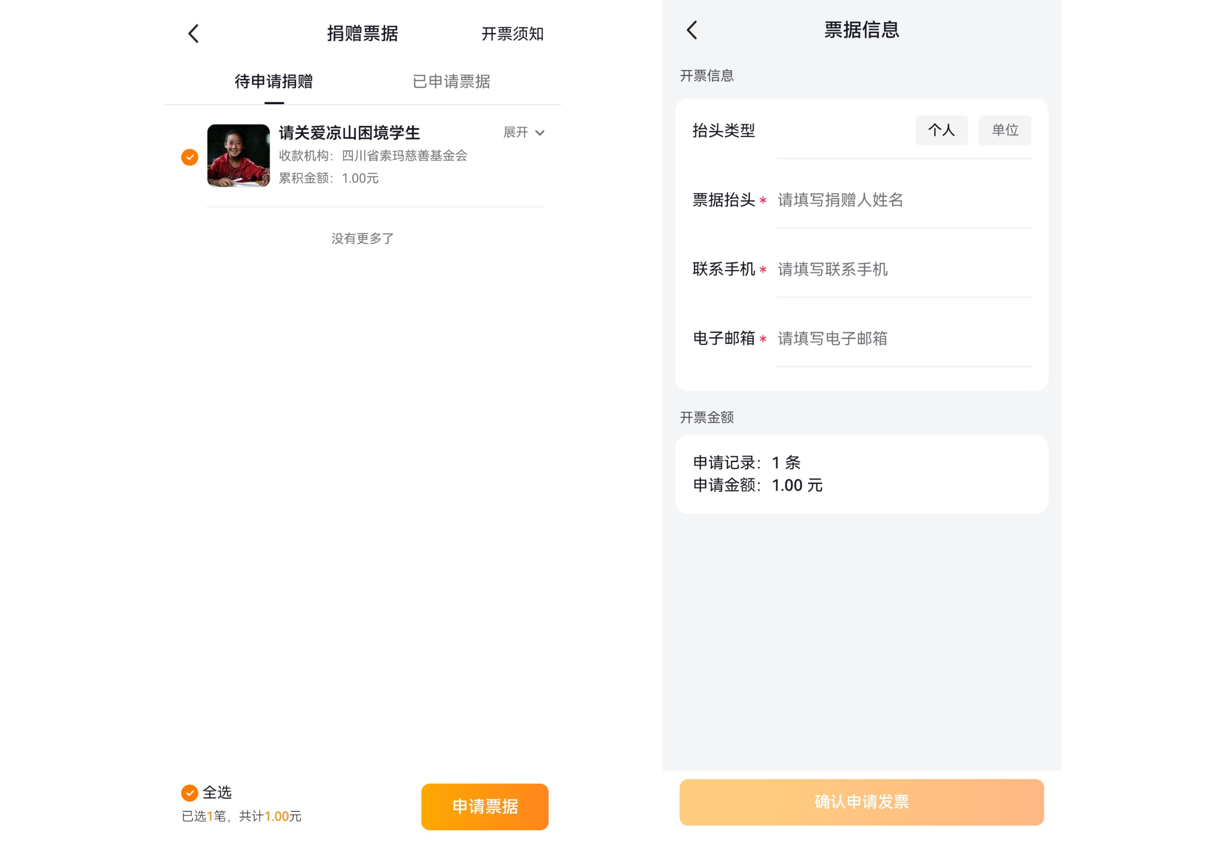
Task: Switch to the 待申请捐赠 tab
Action: [273, 81]
